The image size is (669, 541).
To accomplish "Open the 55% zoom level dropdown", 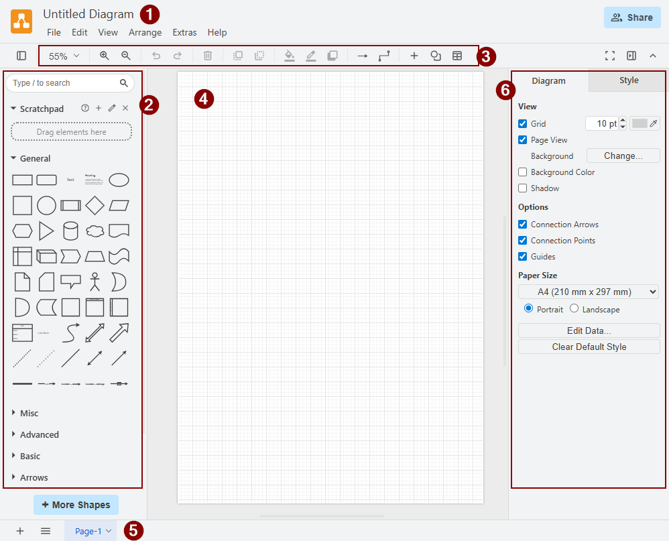I will point(64,56).
